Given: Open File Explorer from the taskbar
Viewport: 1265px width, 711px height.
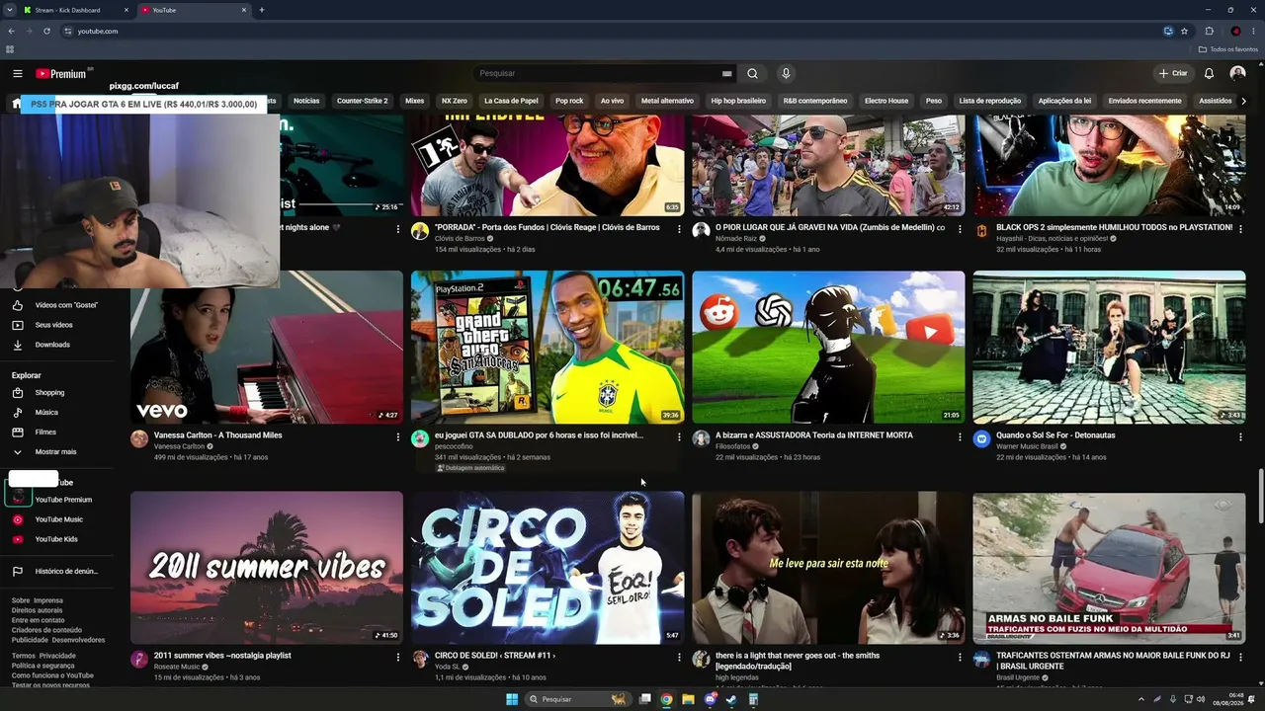Looking at the screenshot, I should click(x=688, y=699).
